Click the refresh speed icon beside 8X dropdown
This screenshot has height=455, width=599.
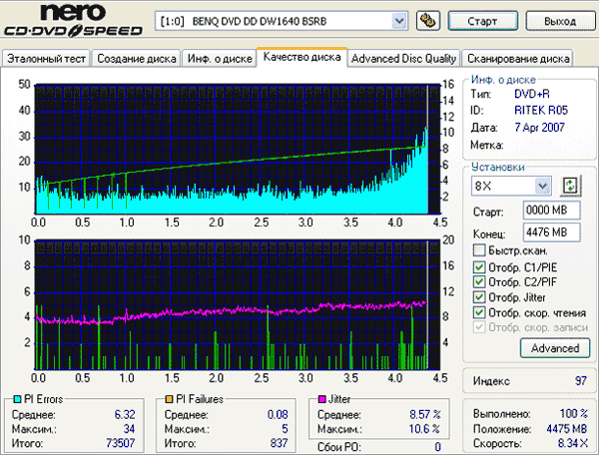tap(570, 186)
